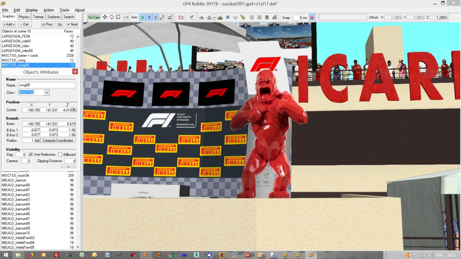Open the Display menu
Viewport: 461px width, 259px height.
(x=32, y=10)
